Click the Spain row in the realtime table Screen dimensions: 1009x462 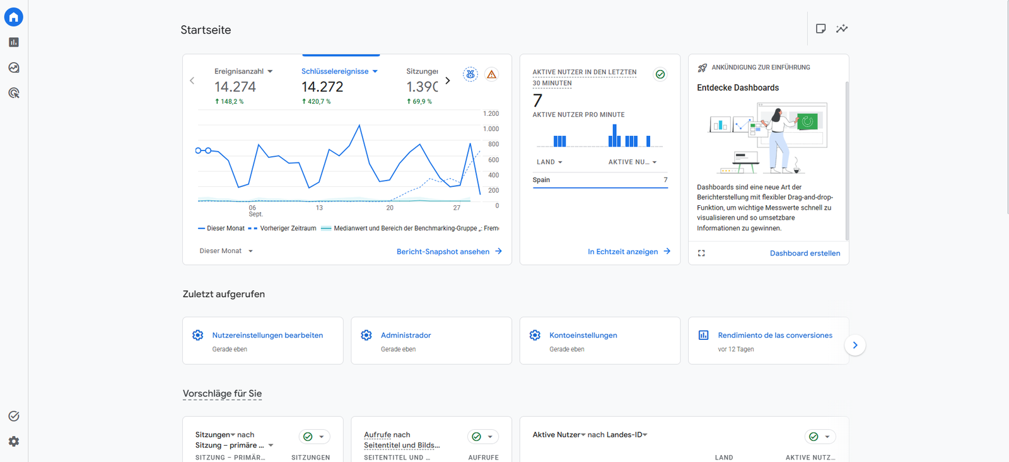(x=600, y=180)
